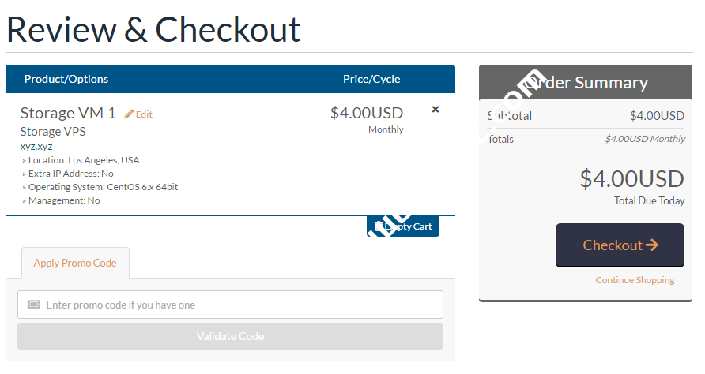Click the Location Los Angeles option line
Viewport: 705px width, 374px height.
pyautogui.click(x=83, y=160)
